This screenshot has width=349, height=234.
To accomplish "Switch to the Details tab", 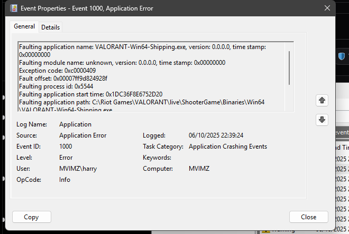I will (x=51, y=27).
